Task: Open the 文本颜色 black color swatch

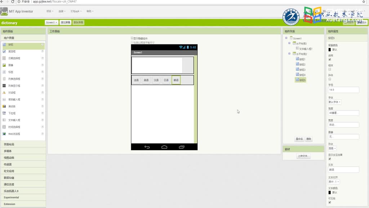Action: pyautogui.click(x=330, y=192)
